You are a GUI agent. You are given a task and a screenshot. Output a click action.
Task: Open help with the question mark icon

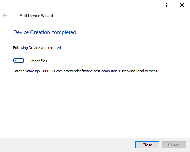click(x=167, y=5)
